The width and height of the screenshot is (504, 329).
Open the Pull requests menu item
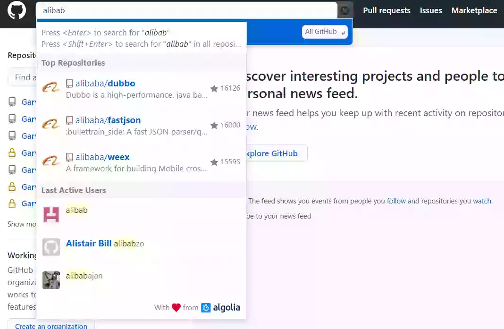point(386,10)
